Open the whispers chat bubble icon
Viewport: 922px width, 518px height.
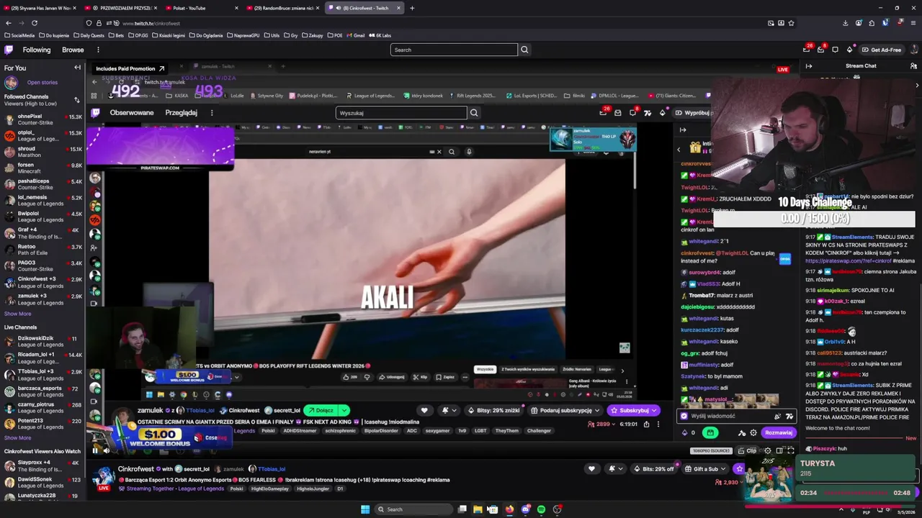tap(835, 50)
